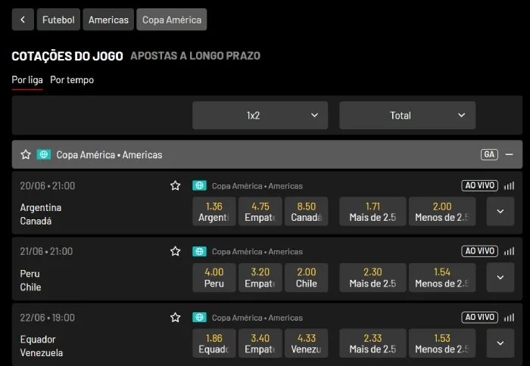Open the Total market dropdown
The image size is (530, 366).
[407, 116]
